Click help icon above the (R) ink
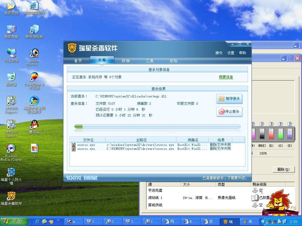The image size is (302, 226). click(x=271, y=124)
